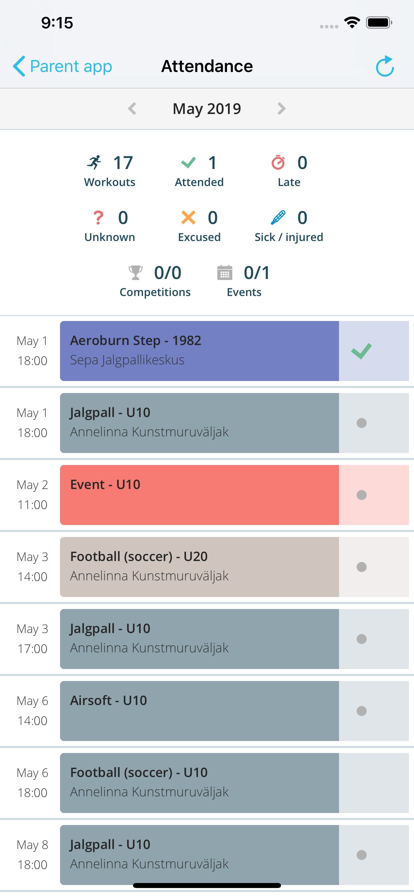Tap the trophy Competitions icon
The width and height of the screenshot is (414, 896).
(135, 273)
